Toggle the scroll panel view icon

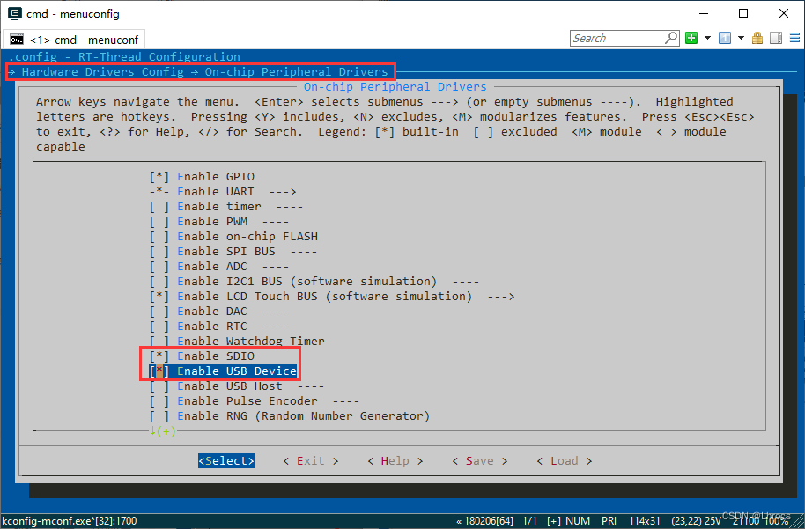point(776,38)
